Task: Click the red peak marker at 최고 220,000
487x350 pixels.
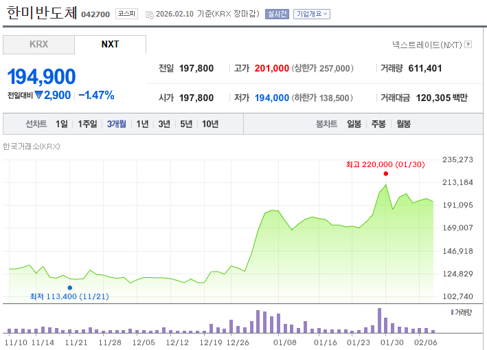Action: (386, 174)
